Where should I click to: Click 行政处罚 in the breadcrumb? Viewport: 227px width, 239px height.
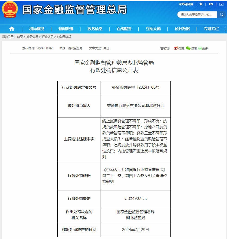coord(48,37)
